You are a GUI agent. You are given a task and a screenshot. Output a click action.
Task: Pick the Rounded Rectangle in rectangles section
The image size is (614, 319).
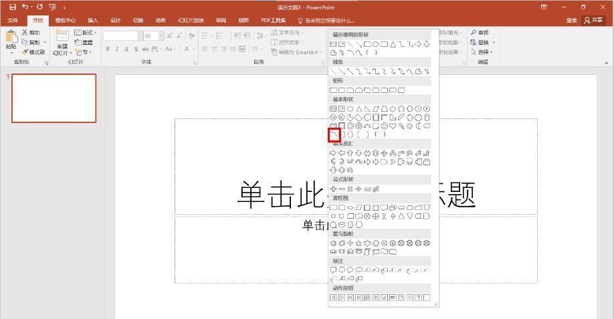pos(342,90)
